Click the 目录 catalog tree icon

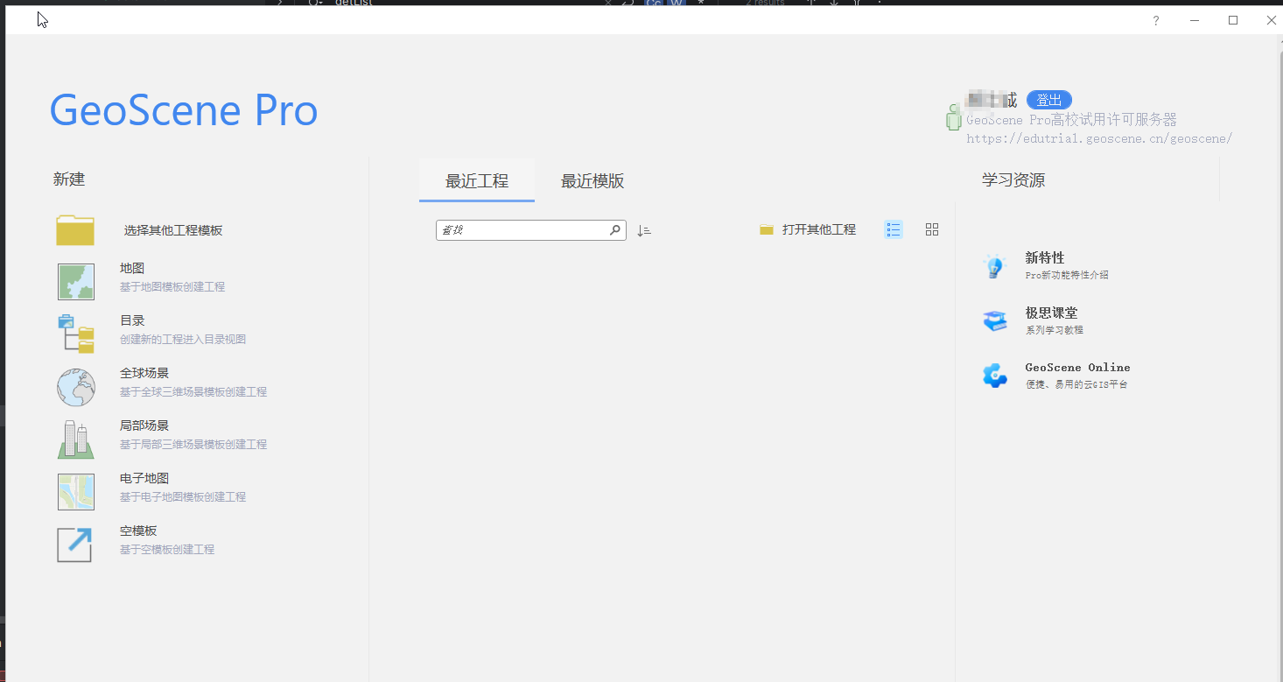pos(76,334)
